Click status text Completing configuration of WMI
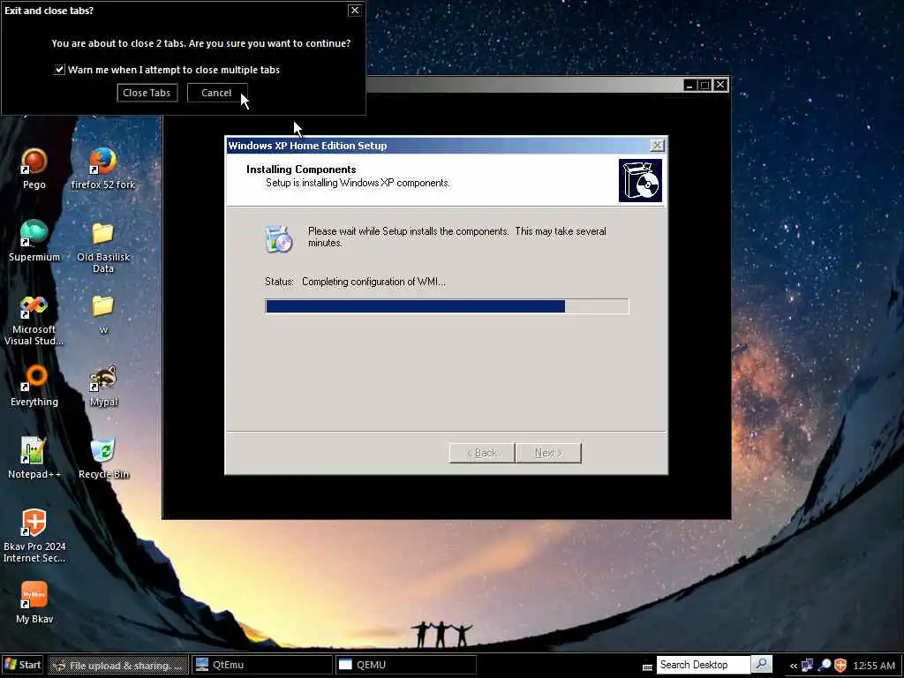 pos(373,282)
